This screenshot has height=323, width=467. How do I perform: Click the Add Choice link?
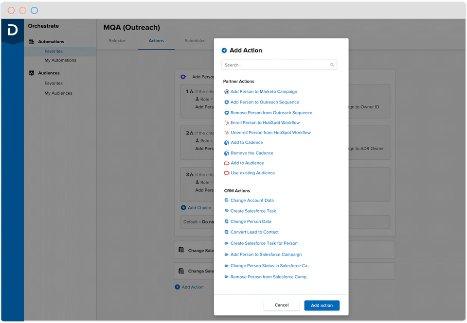click(199, 207)
